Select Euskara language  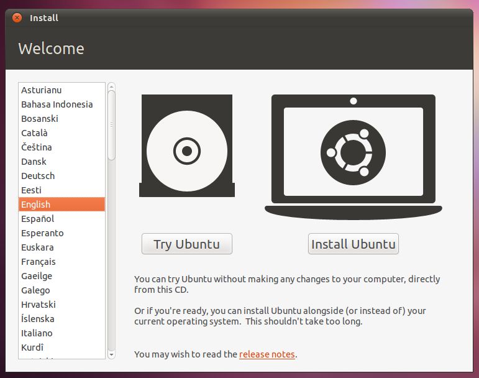coord(62,247)
